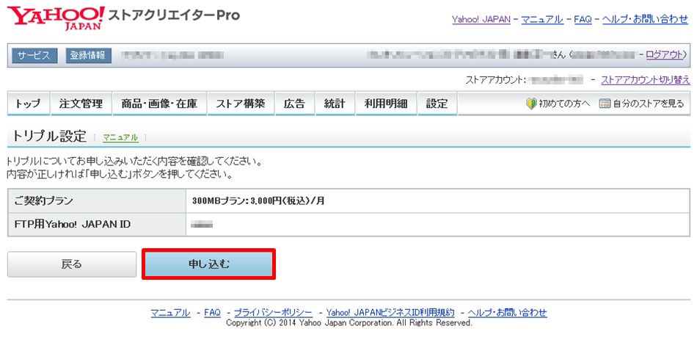Open the FAQ link in the header
Viewport: 697px width, 340px height.
pos(583,20)
